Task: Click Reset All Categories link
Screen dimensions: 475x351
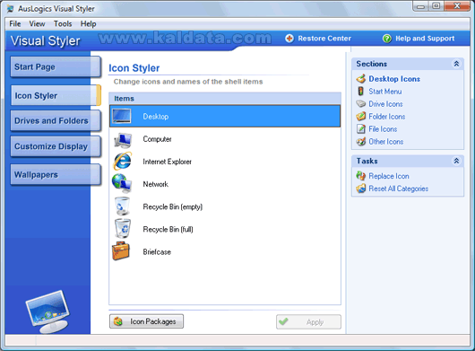Action: pos(398,189)
